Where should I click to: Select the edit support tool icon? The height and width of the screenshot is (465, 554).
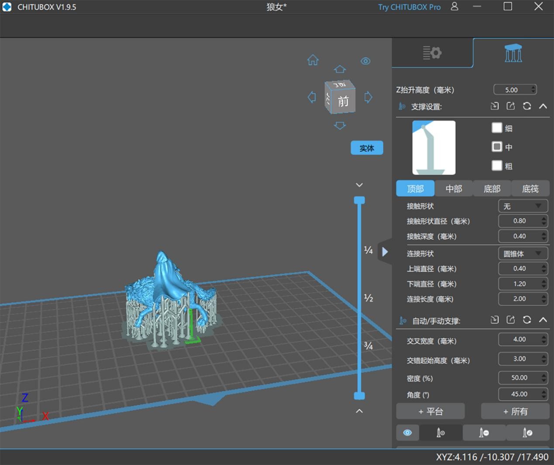[x=527, y=433]
